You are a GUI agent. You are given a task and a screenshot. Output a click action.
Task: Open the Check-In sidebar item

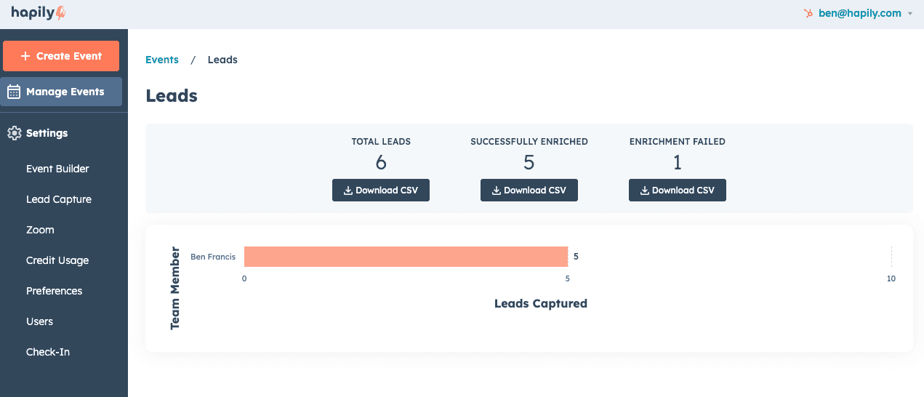click(x=48, y=352)
